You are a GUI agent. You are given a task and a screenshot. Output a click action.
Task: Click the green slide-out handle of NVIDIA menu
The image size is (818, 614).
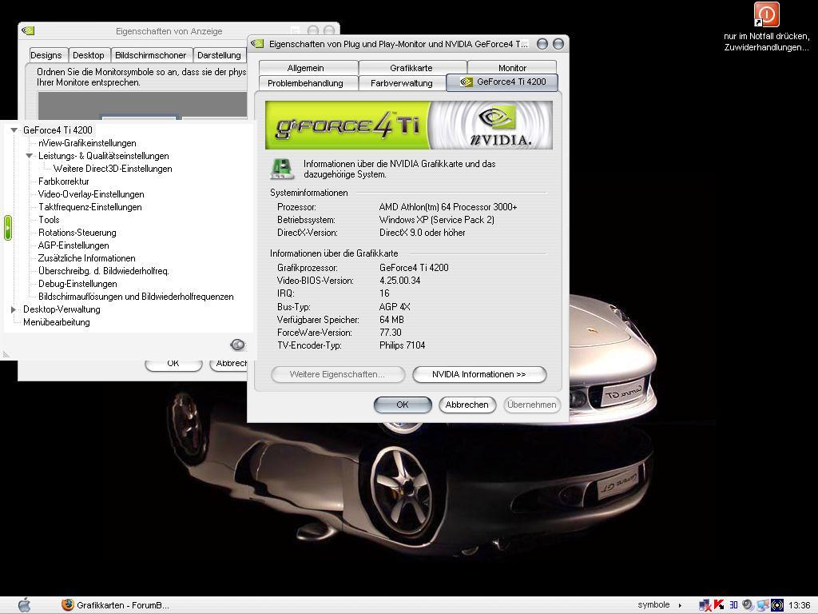[8, 228]
